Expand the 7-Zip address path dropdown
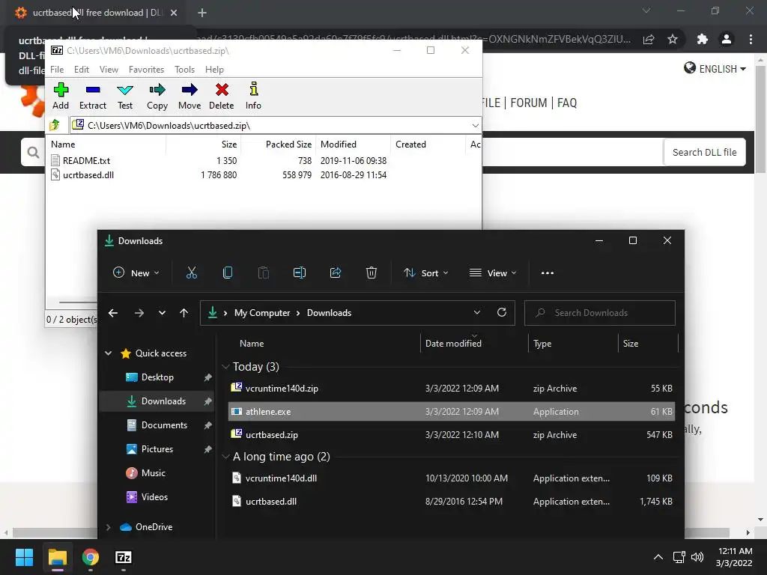The width and height of the screenshot is (767, 575). (x=475, y=126)
